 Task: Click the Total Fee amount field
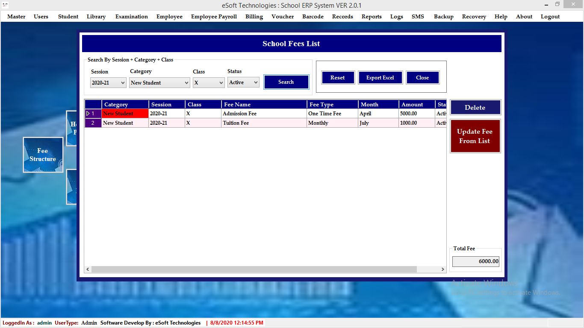point(475,261)
